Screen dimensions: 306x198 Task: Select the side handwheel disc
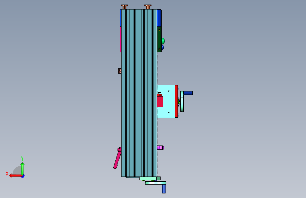coord(182,101)
